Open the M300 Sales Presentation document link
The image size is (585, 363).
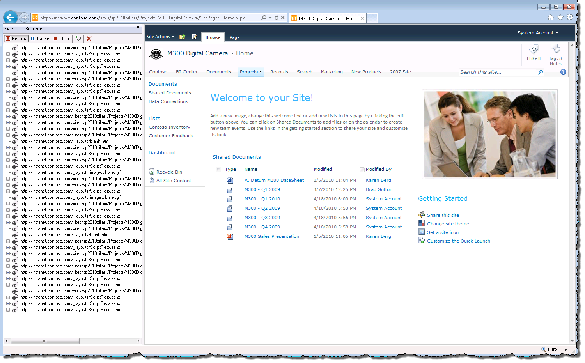271,237
